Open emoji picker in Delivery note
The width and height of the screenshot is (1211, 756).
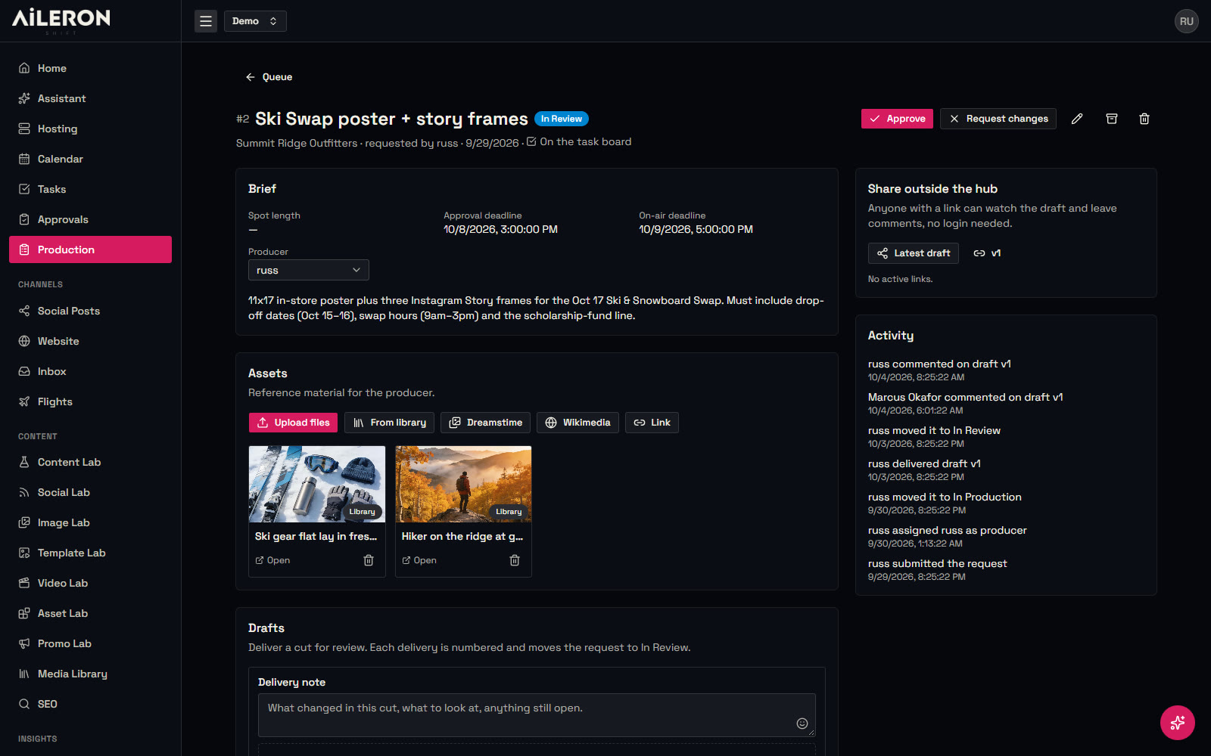pyautogui.click(x=802, y=723)
